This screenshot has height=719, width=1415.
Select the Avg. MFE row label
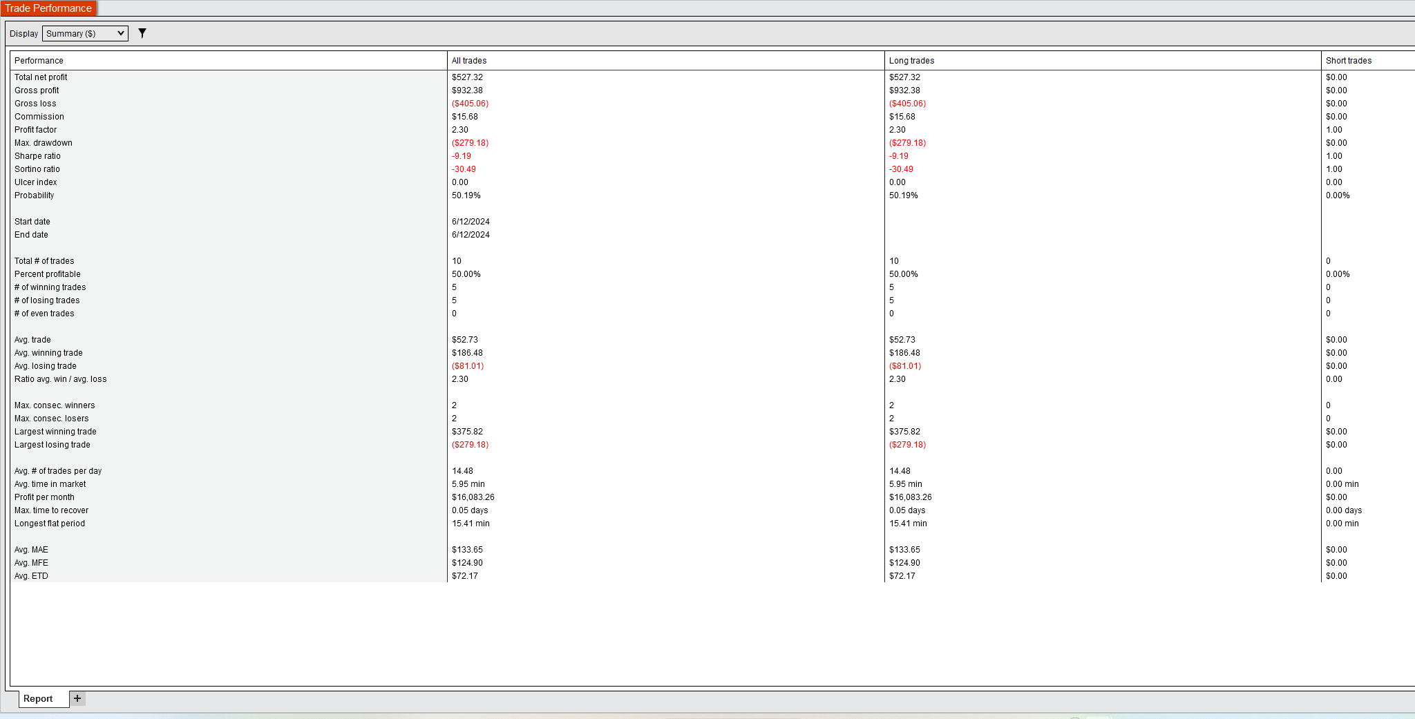[x=31, y=563]
